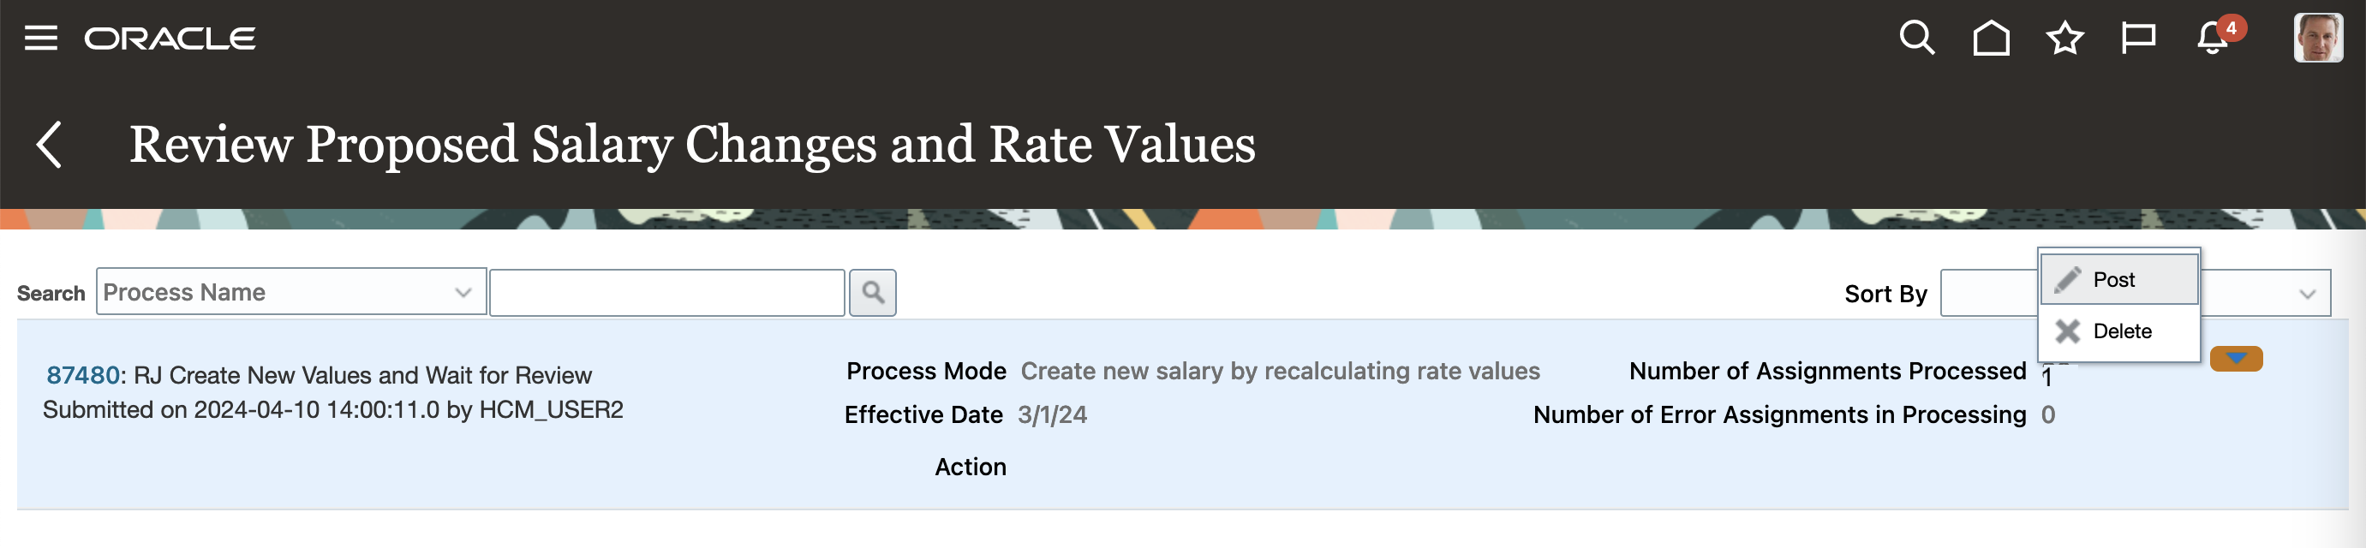Open notifications bell with 4 alerts
The height and width of the screenshot is (548, 2366).
(2213, 39)
